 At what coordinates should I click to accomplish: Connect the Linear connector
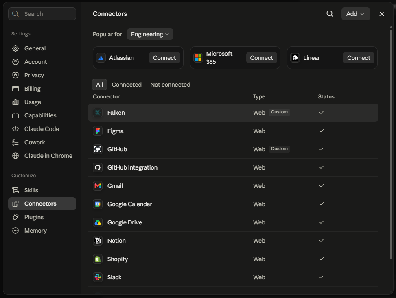pos(359,58)
